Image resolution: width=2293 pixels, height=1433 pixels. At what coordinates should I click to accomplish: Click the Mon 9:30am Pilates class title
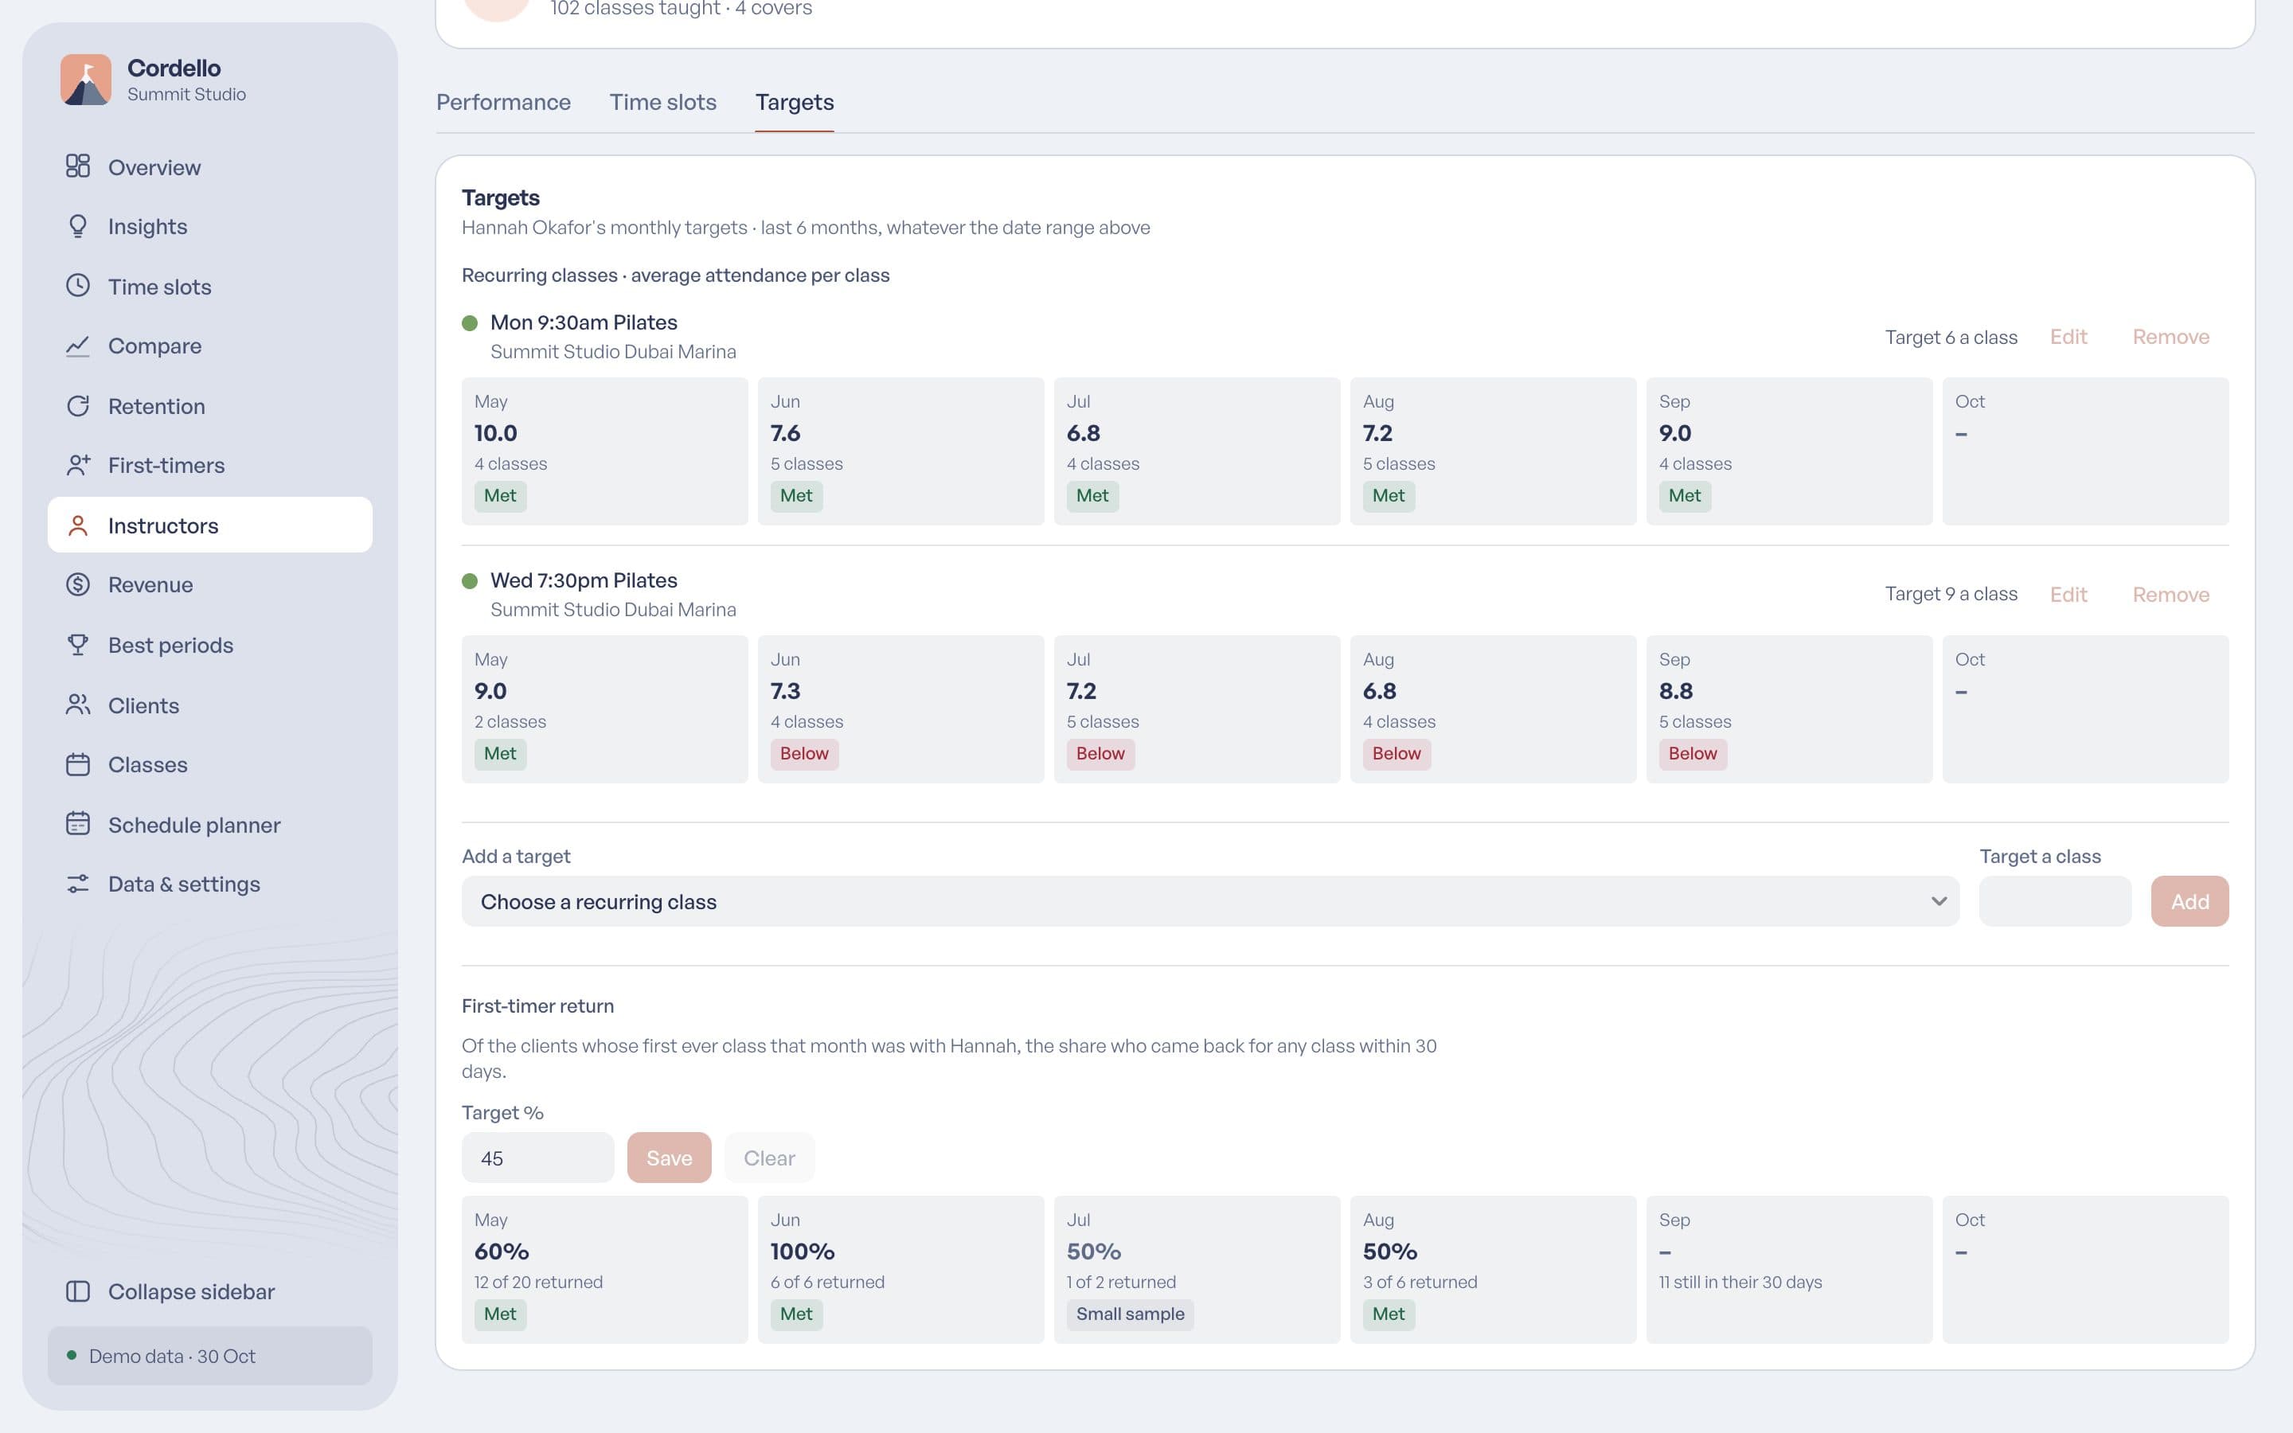(x=584, y=322)
